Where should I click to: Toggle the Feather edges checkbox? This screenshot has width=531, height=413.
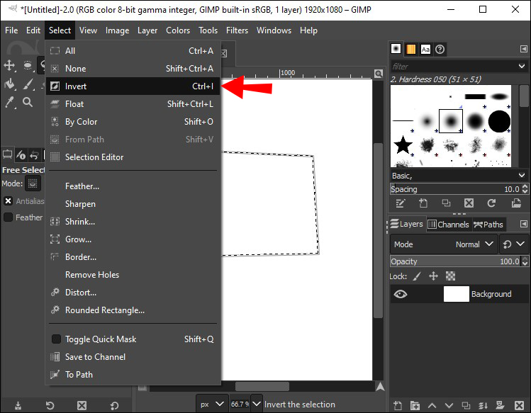(8, 217)
